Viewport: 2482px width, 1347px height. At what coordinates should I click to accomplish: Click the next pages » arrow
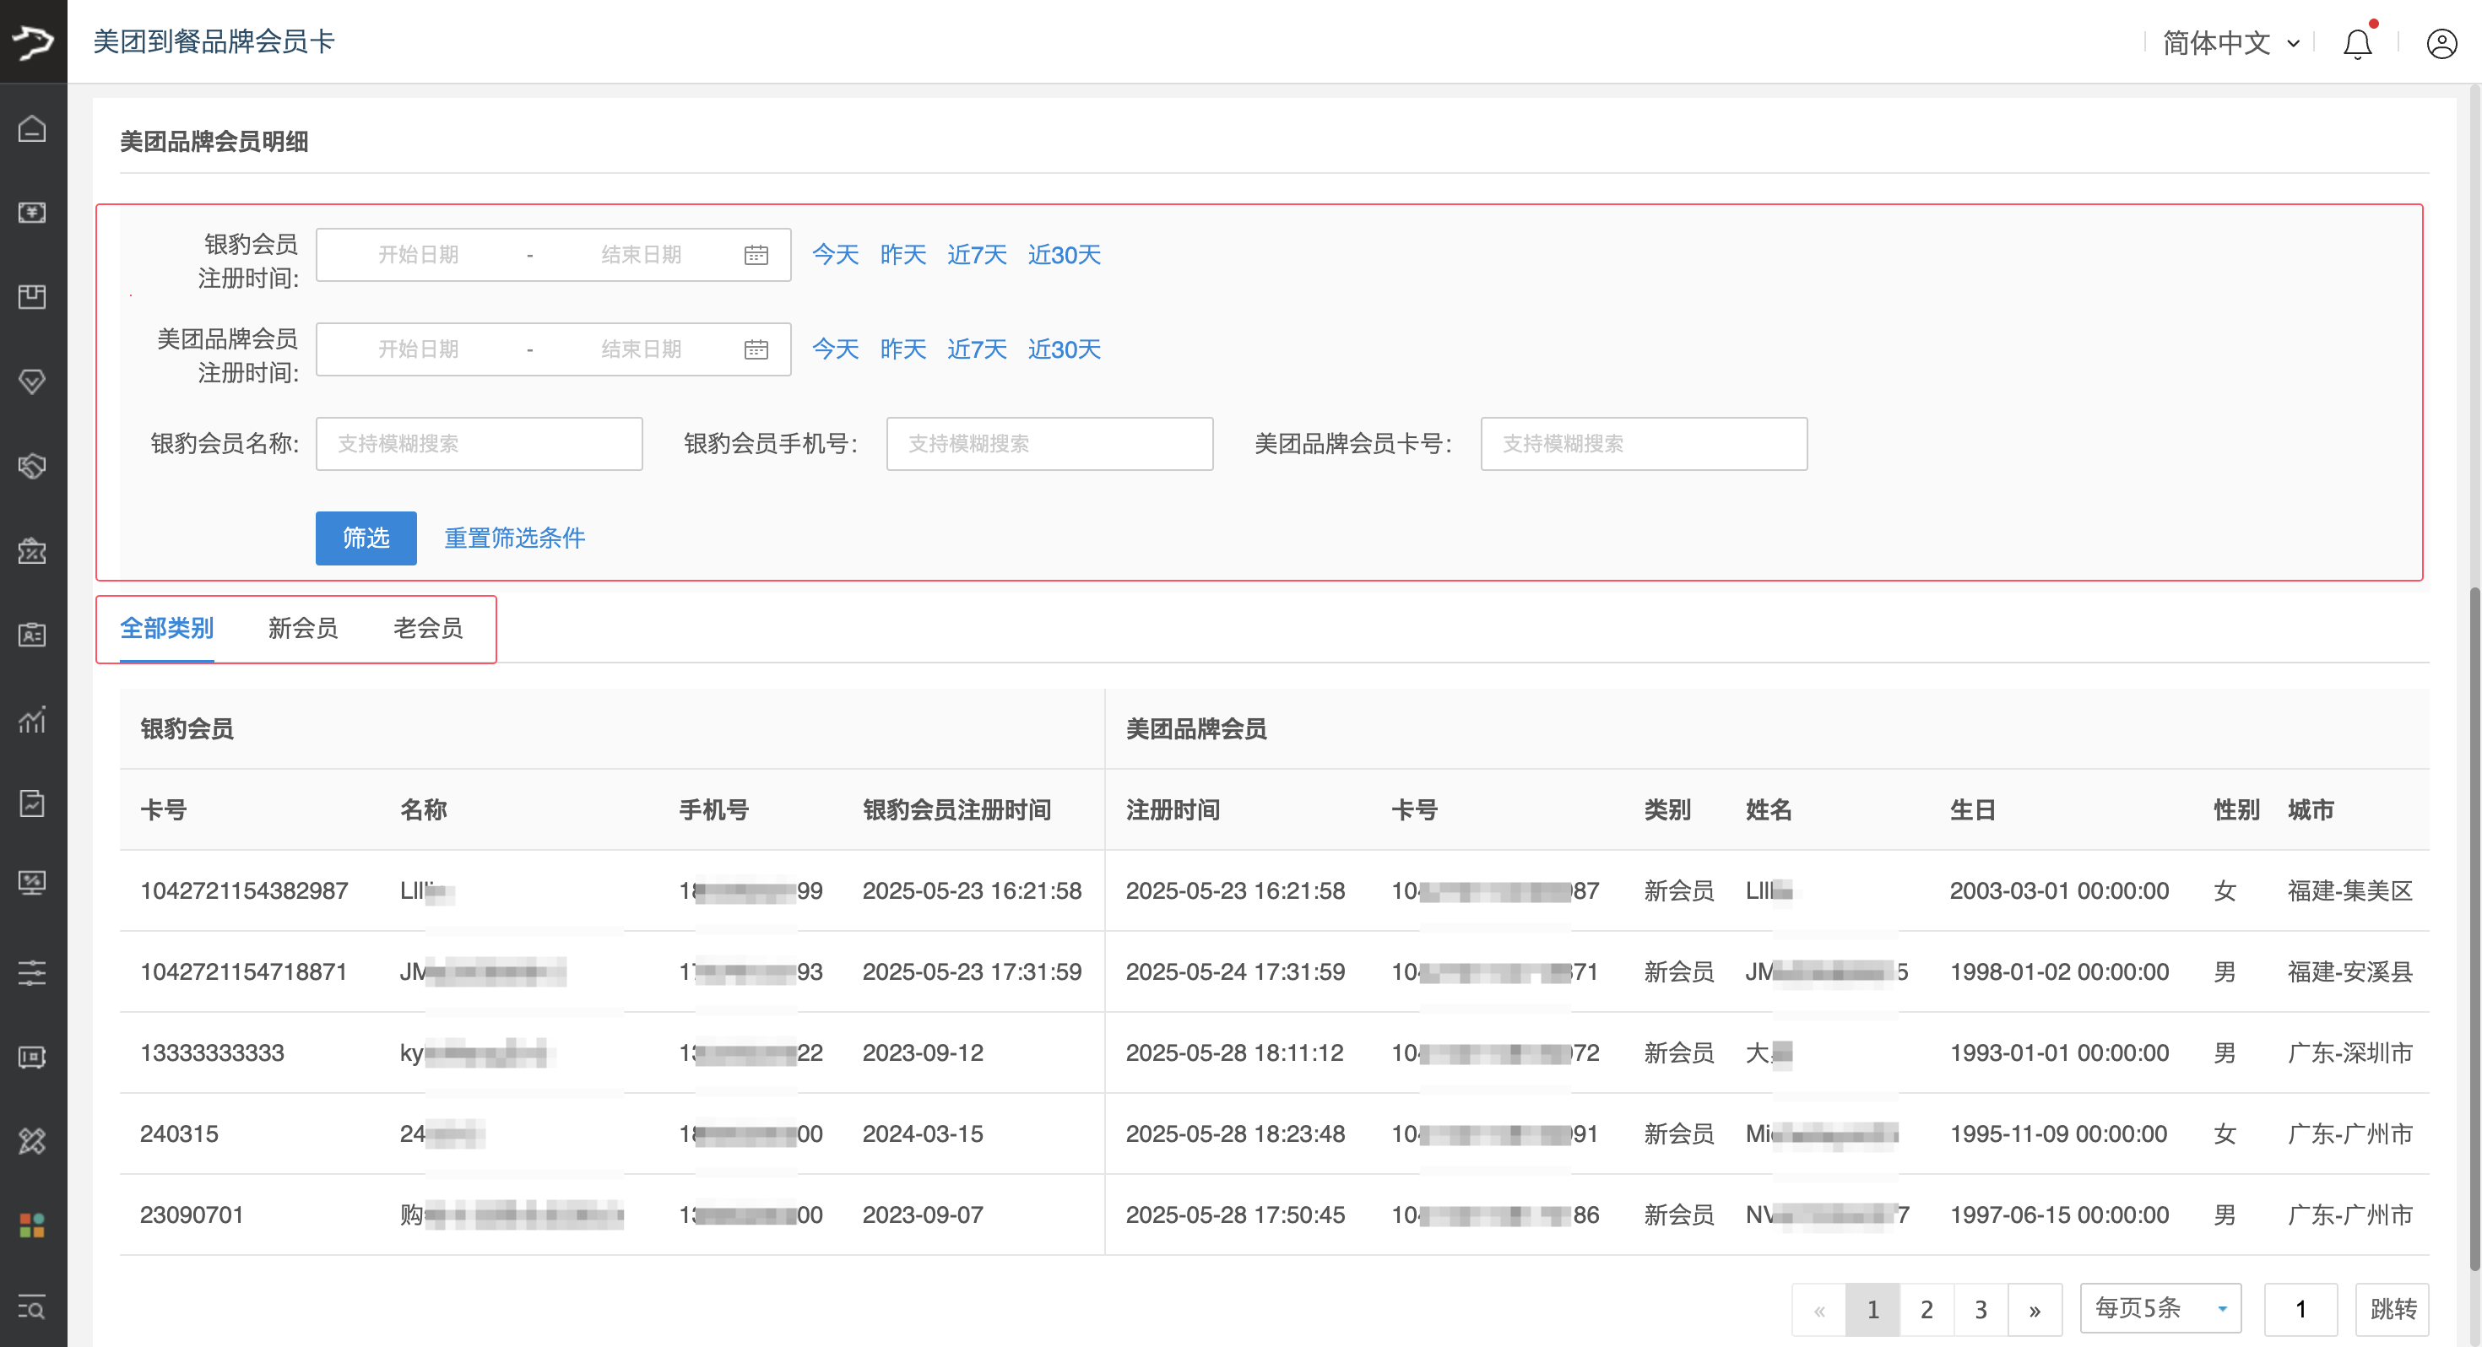(x=2034, y=1308)
